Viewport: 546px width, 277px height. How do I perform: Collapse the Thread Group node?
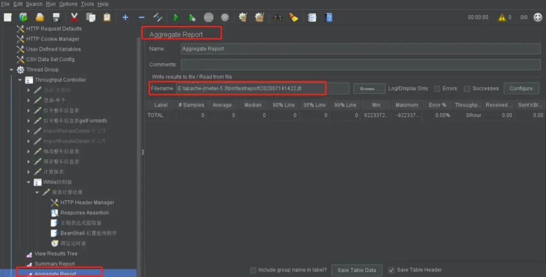coord(12,70)
